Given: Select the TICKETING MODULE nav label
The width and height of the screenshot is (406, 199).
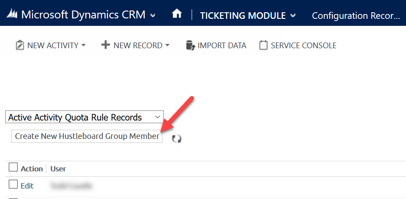Looking at the screenshot, I should point(243,15).
